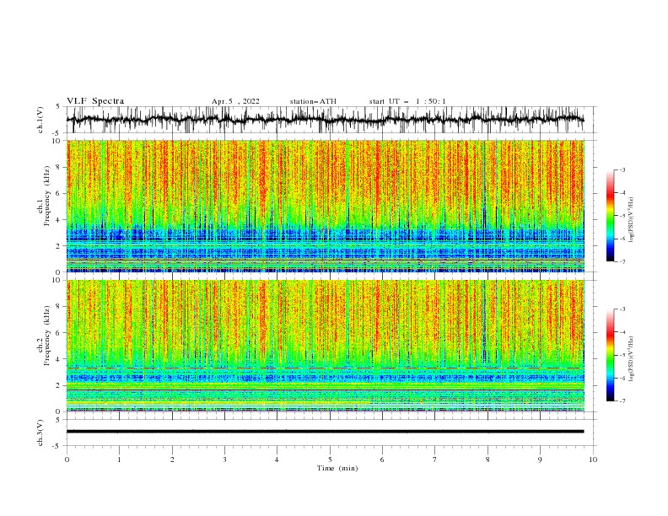Click the "Time (min)" axis label
This screenshot has height=516, width=668.
337,468
